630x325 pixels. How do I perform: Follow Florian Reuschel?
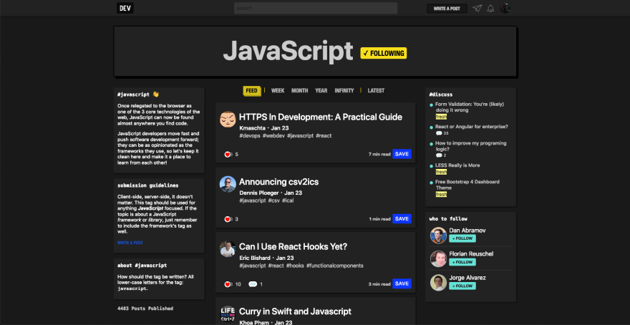(462, 262)
